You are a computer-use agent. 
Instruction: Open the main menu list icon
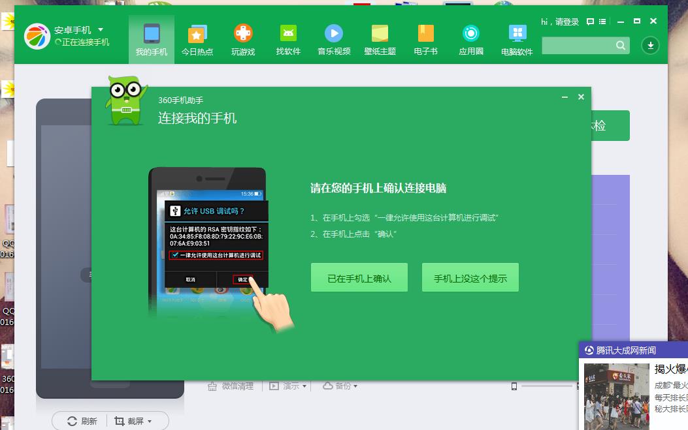point(602,22)
